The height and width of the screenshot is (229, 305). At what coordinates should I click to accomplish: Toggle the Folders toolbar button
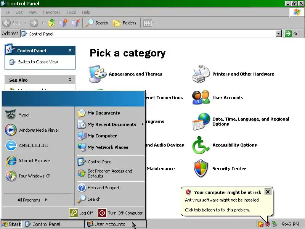[125, 23]
